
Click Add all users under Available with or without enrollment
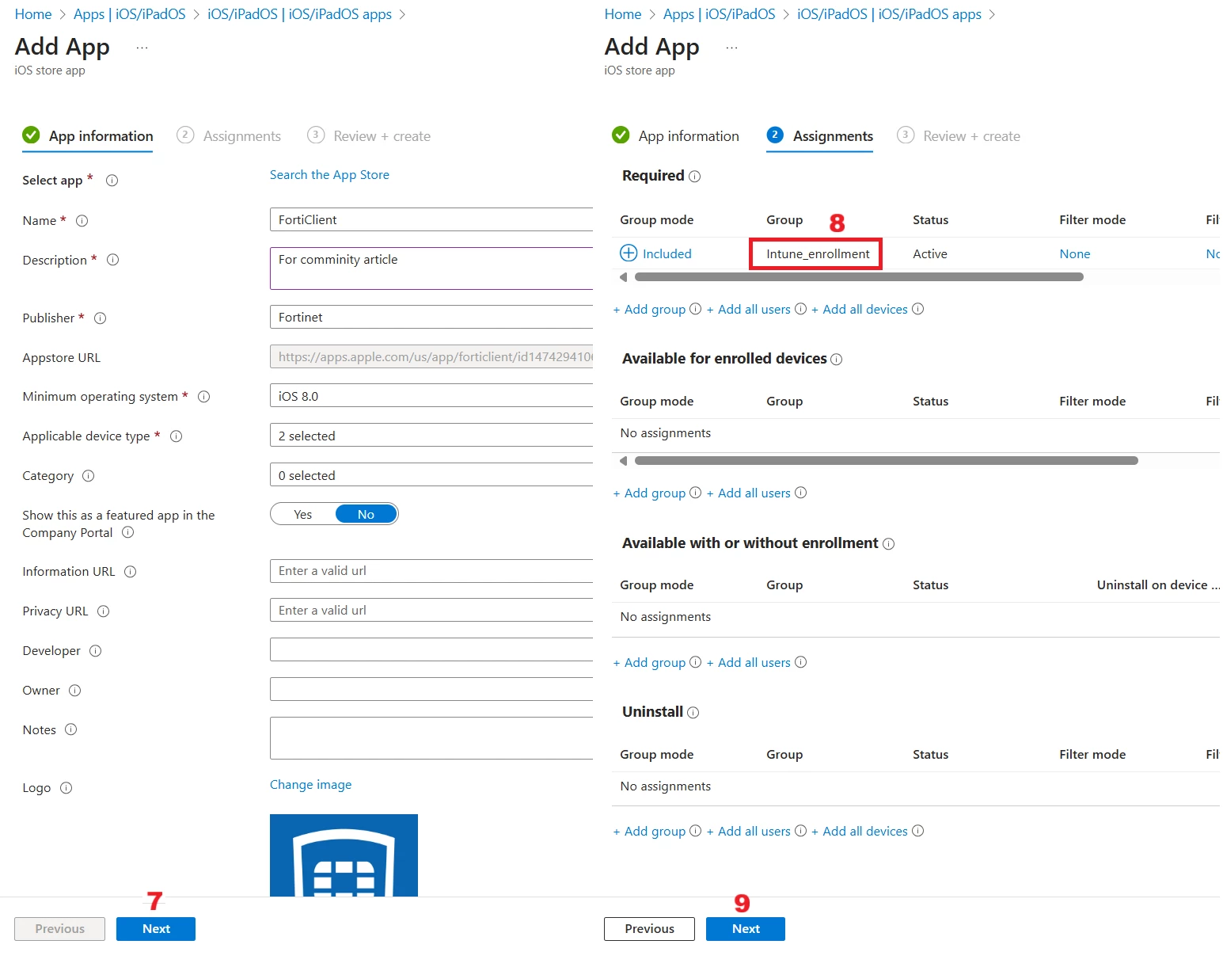749,663
